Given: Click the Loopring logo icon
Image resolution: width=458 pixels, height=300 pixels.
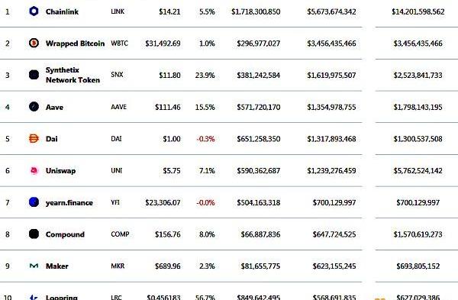Looking at the screenshot, I should pyautogui.click(x=34, y=298).
